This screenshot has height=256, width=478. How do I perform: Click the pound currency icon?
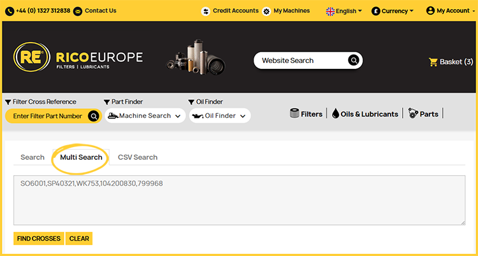tap(375, 11)
